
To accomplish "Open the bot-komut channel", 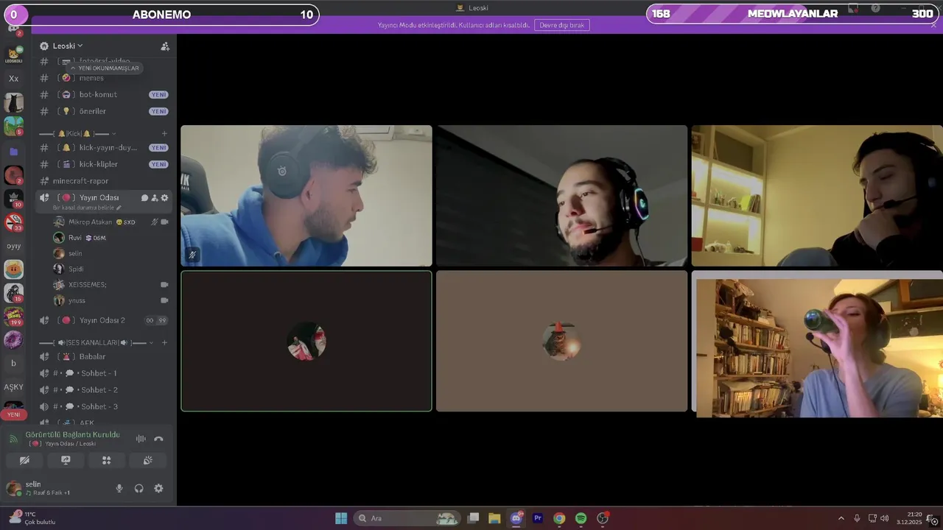I will [105, 94].
